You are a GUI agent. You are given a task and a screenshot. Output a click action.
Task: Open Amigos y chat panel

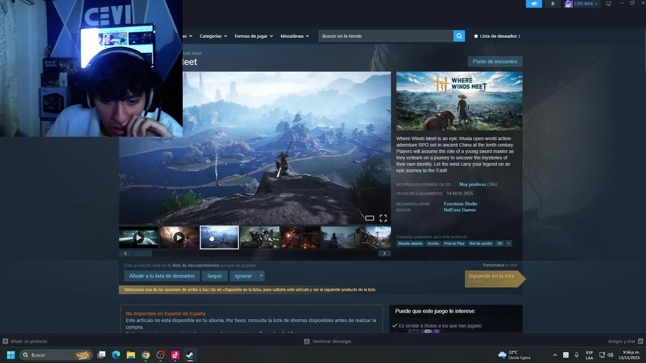[625, 341]
